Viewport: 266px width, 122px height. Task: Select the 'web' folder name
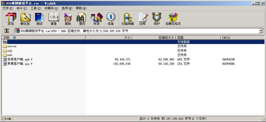[10, 55]
